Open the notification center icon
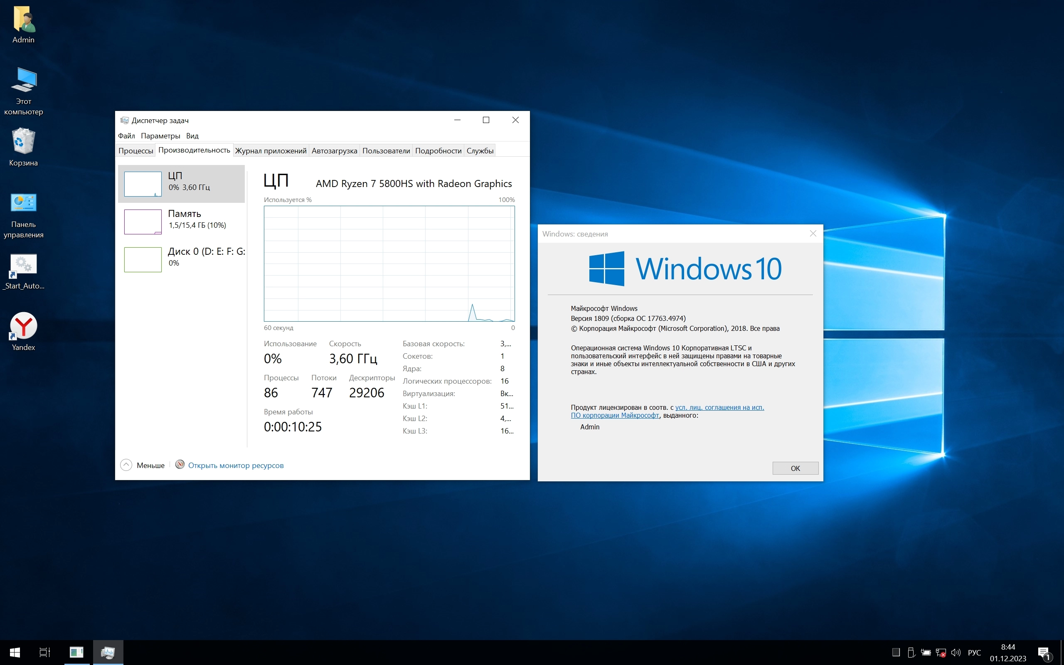Screen dimensions: 1064x665 pos(1044,652)
